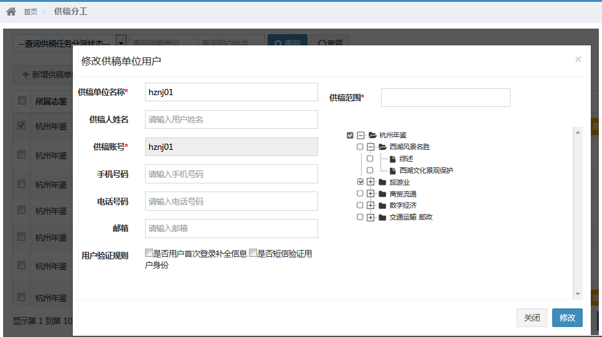This screenshot has width=602, height=337.
Task: Select the 综述 tree item label
Action: (406, 159)
